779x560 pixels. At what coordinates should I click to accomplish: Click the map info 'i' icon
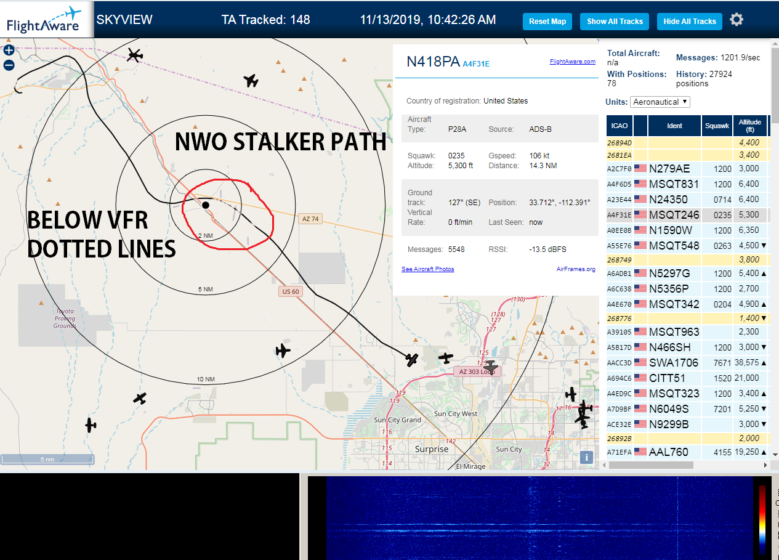point(587,457)
